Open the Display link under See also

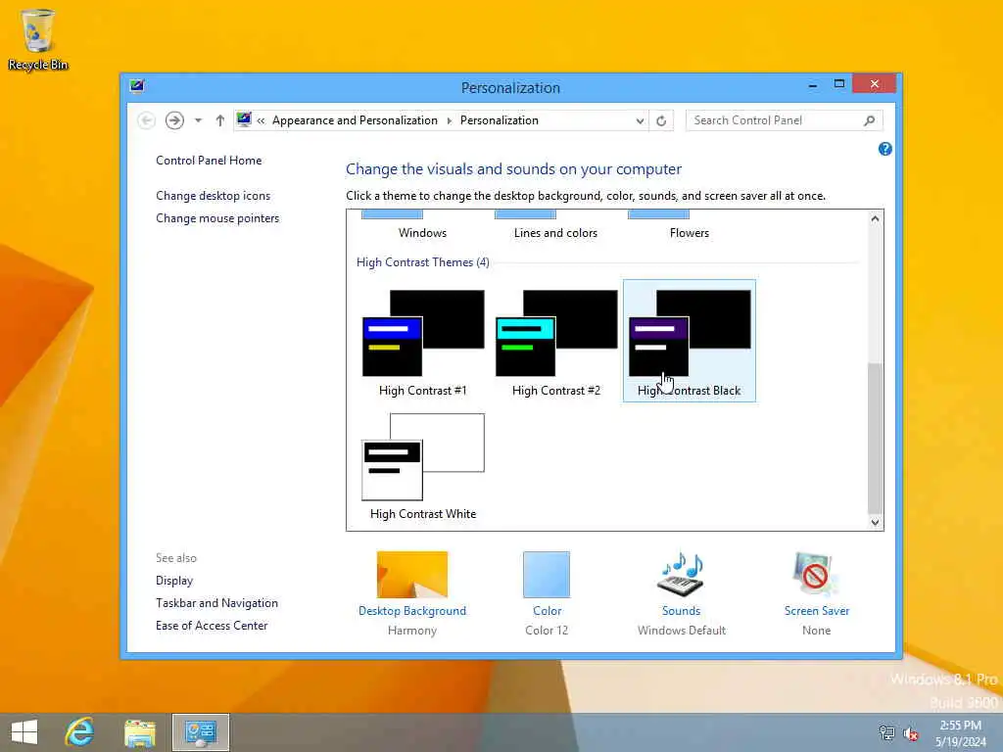click(x=174, y=581)
